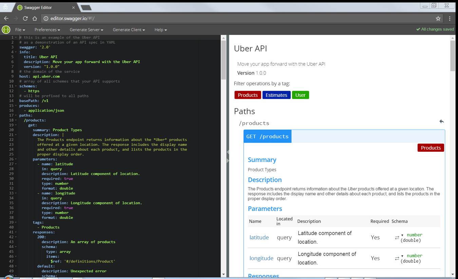Screen dimensions: 458x279
Task: Fold the schemes block at line 11
Action: click(16, 86)
